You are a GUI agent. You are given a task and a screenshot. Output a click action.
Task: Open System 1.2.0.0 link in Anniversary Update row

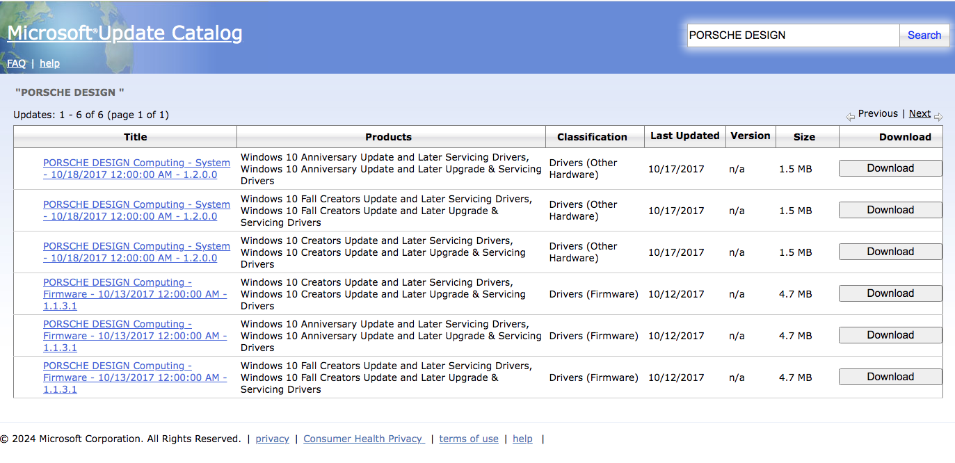point(136,169)
